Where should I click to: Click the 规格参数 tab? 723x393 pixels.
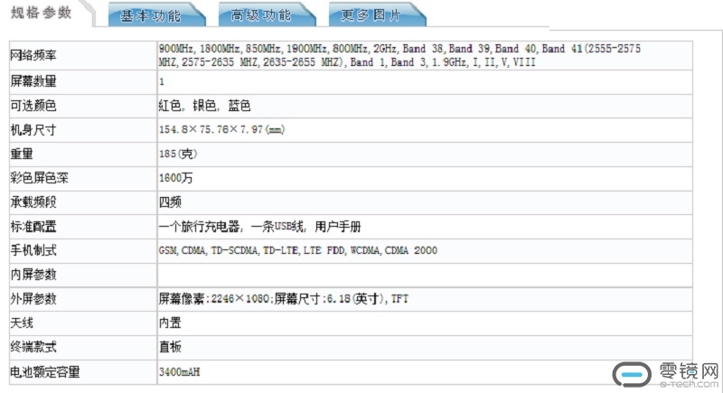[x=43, y=14]
